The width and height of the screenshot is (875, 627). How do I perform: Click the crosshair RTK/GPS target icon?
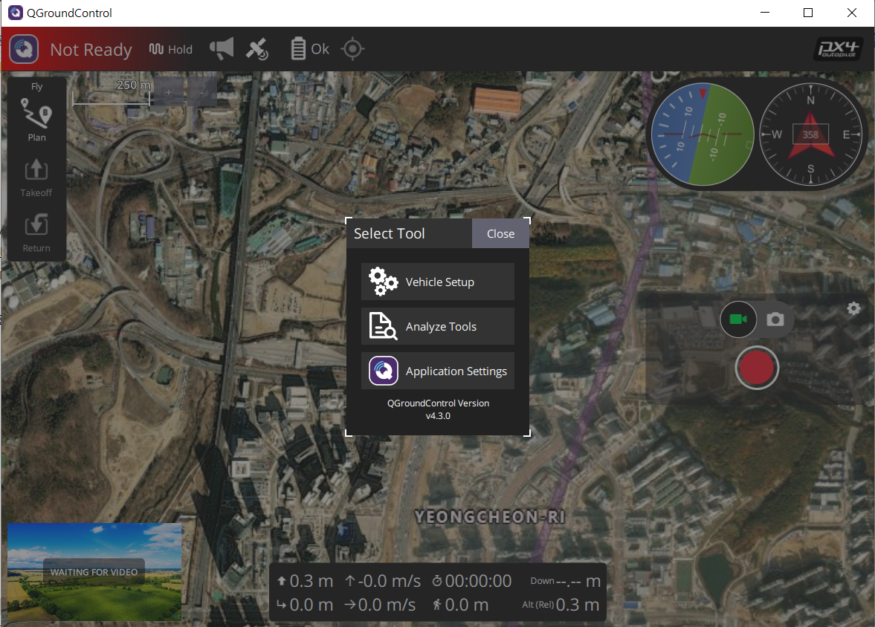pos(353,49)
